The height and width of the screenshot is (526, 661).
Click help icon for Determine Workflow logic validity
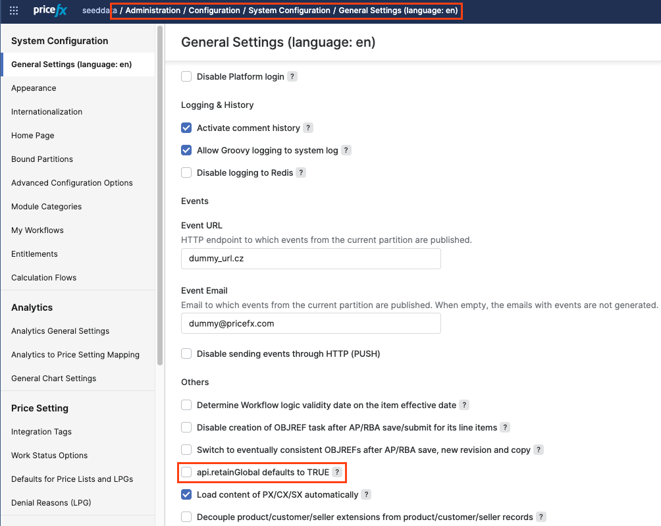coord(464,405)
